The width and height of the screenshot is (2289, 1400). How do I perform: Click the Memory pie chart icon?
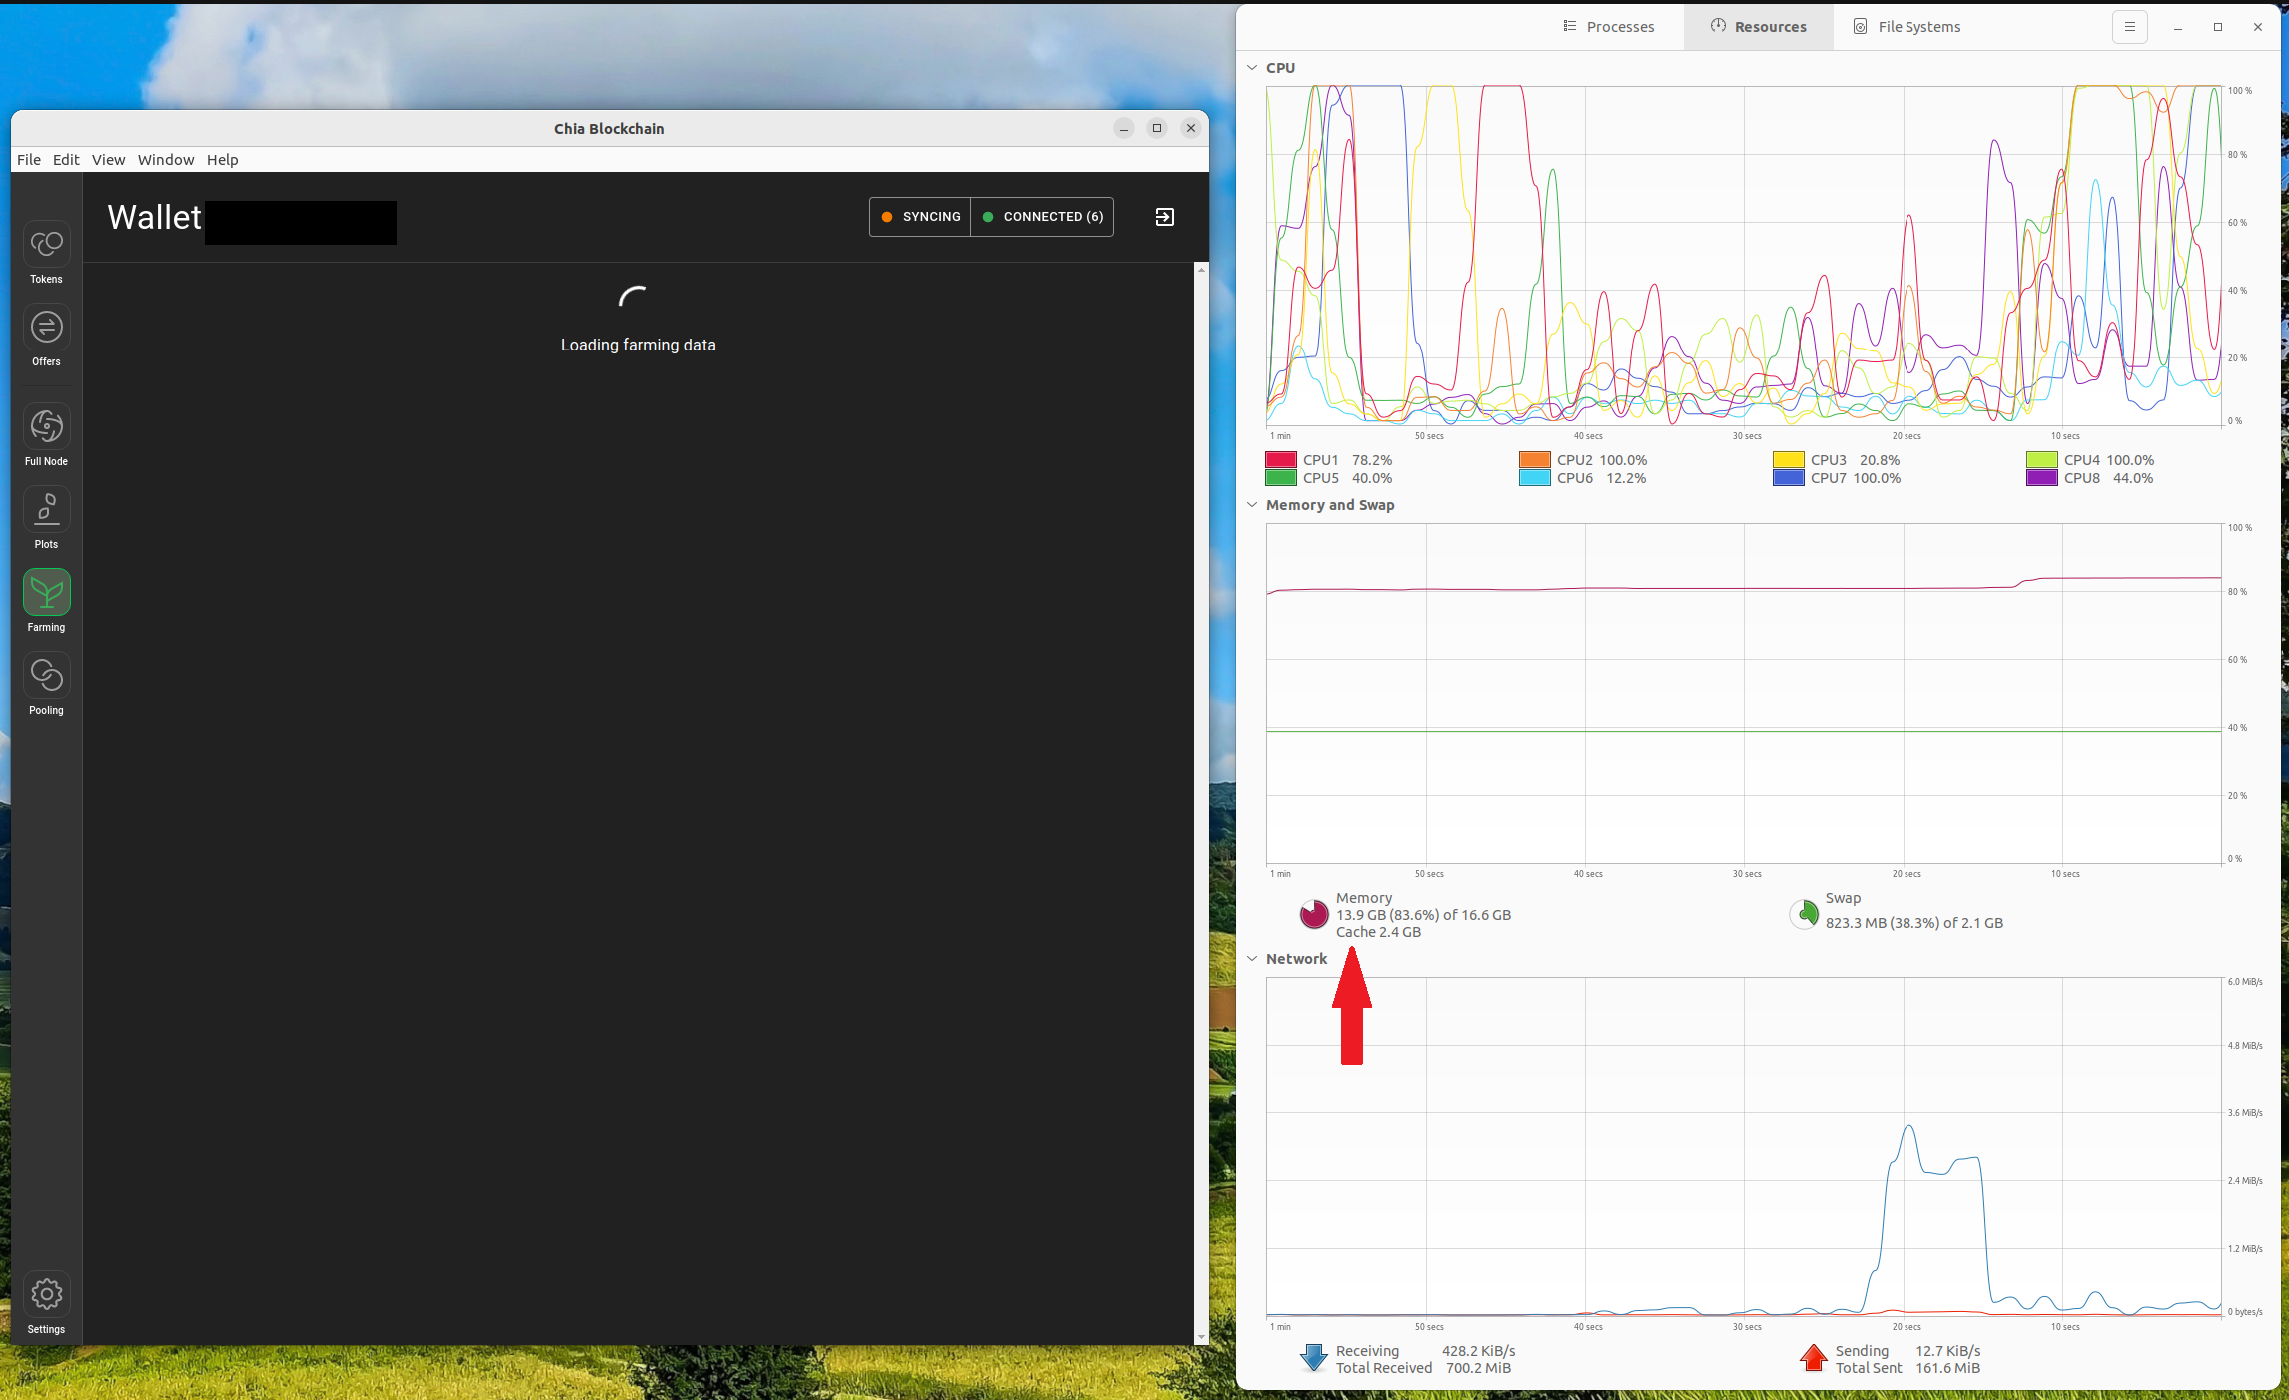(1313, 914)
